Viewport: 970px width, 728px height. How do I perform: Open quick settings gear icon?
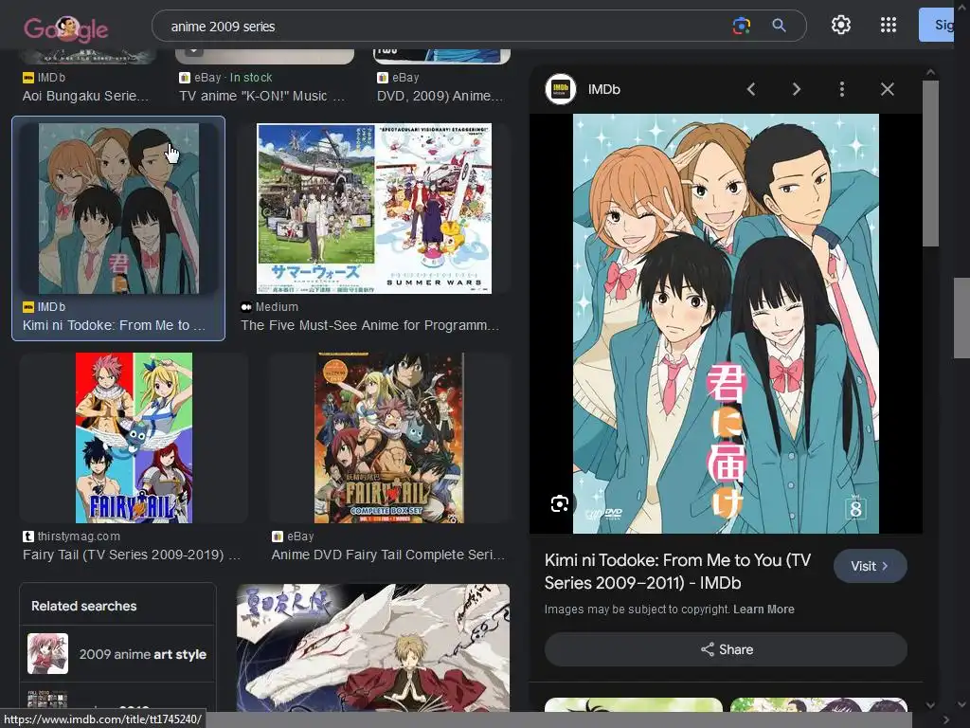click(841, 25)
